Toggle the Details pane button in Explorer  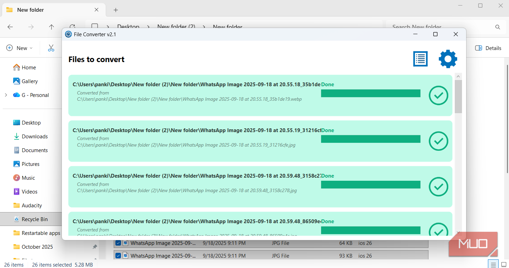click(488, 48)
